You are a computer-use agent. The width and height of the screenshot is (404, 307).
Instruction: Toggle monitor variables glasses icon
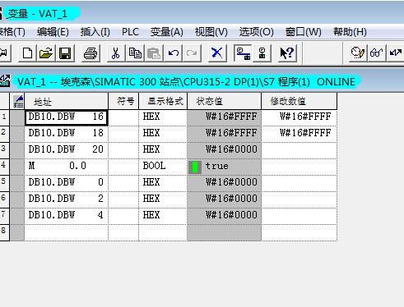point(376,53)
